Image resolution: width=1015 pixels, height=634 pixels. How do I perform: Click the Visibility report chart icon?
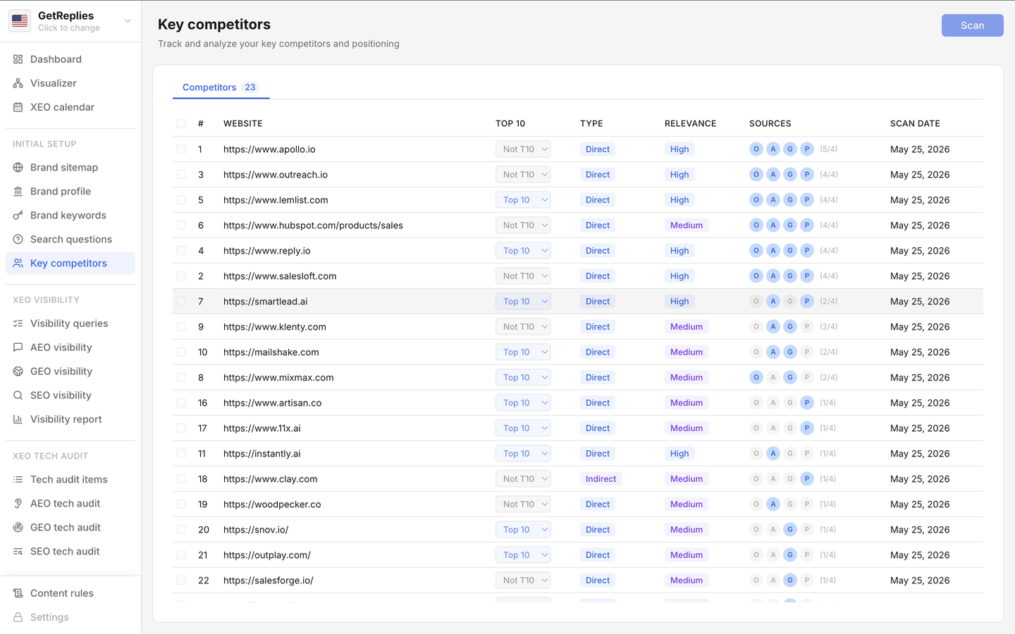coord(18,419)
